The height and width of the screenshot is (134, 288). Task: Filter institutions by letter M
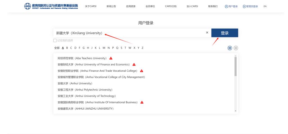pyautogui.click(x=104, y=48)
